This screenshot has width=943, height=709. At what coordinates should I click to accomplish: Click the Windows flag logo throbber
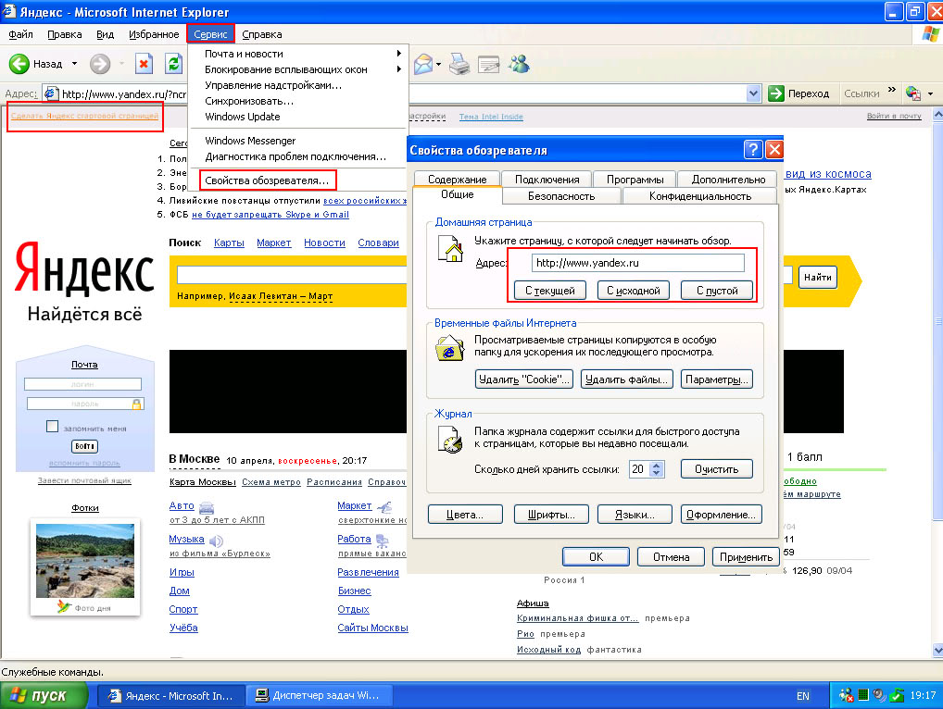tap(930, 35)
